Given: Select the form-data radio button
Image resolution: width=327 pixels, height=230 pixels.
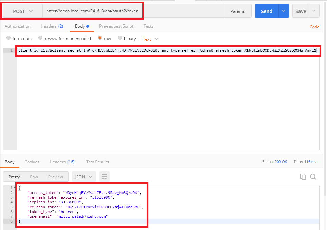Looking at the screenshot, I should 9,38.
